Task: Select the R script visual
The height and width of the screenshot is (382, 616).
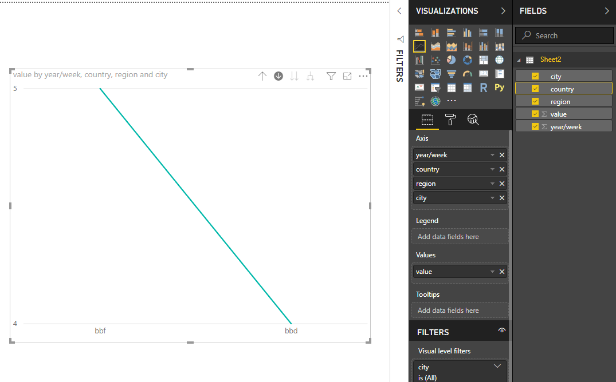Action: click(x=484, y=87)
